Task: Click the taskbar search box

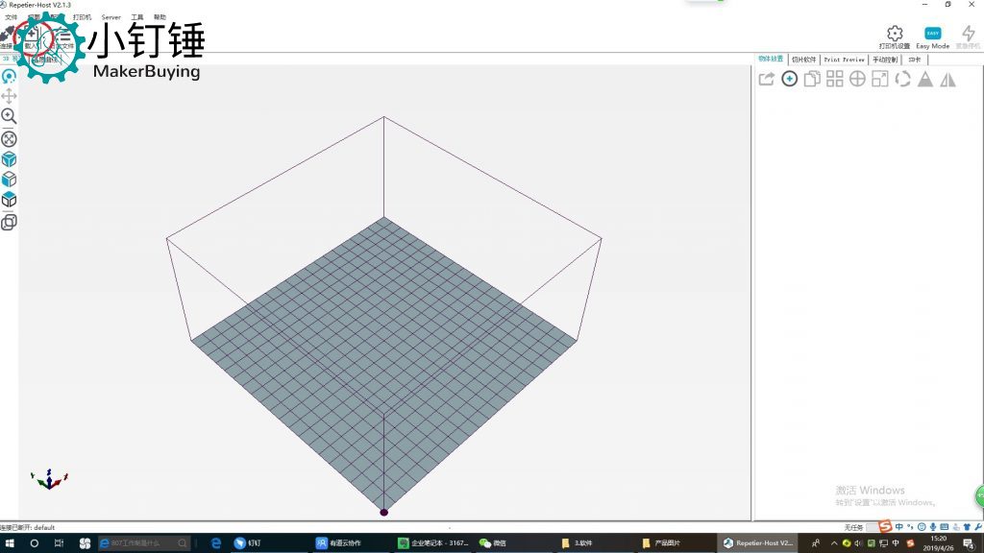Action: point(144,543)
